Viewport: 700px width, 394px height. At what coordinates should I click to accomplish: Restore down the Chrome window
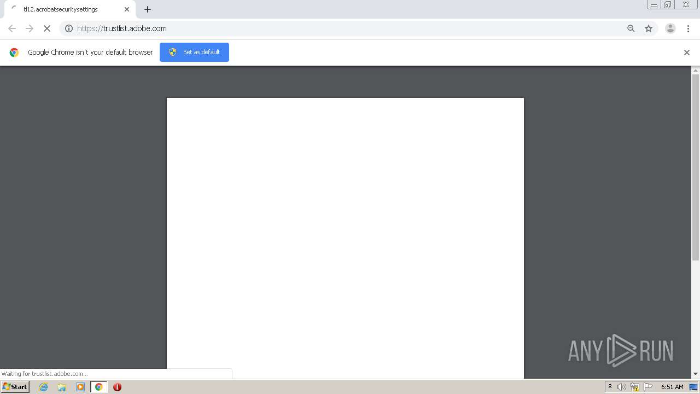668,5
